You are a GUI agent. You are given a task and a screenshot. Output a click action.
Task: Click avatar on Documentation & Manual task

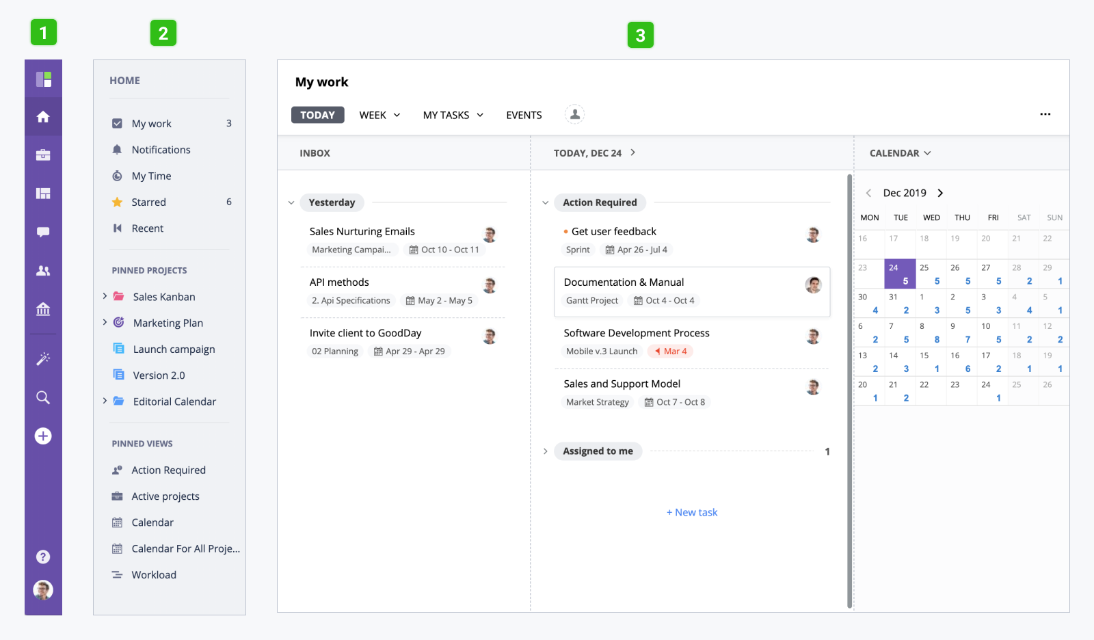click(813, 285)
